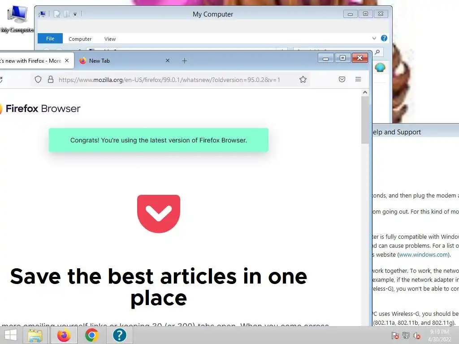Viewport: 459px width, 344px height.
Task: Show tracking protection shield info
Action: [38, 79]
